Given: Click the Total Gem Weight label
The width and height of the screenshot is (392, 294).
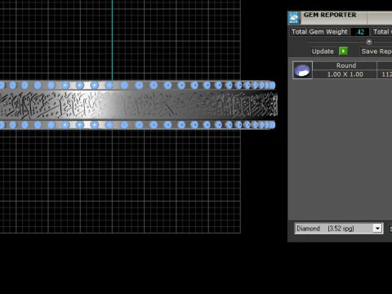Looking at the screenshot, I should tap(319, 32).
